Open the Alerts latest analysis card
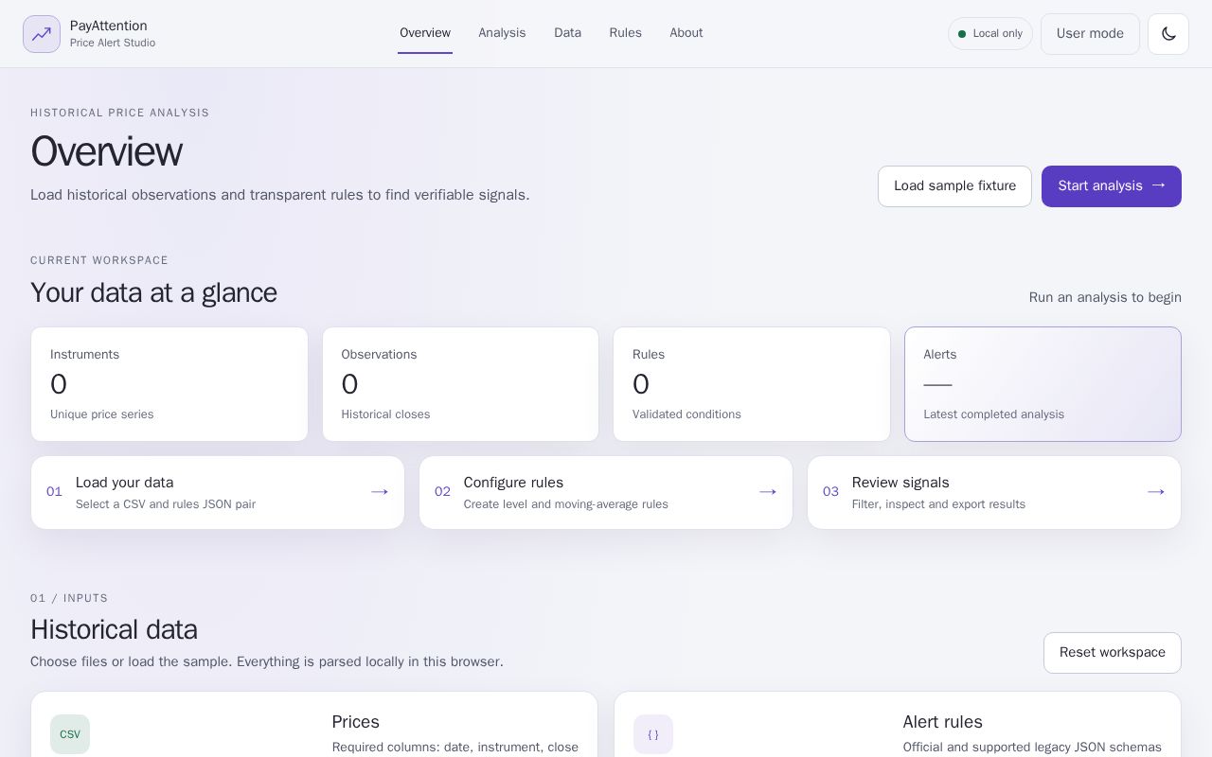The image size is (1212, 757). pyautogui.click(x=1043, y=384)
